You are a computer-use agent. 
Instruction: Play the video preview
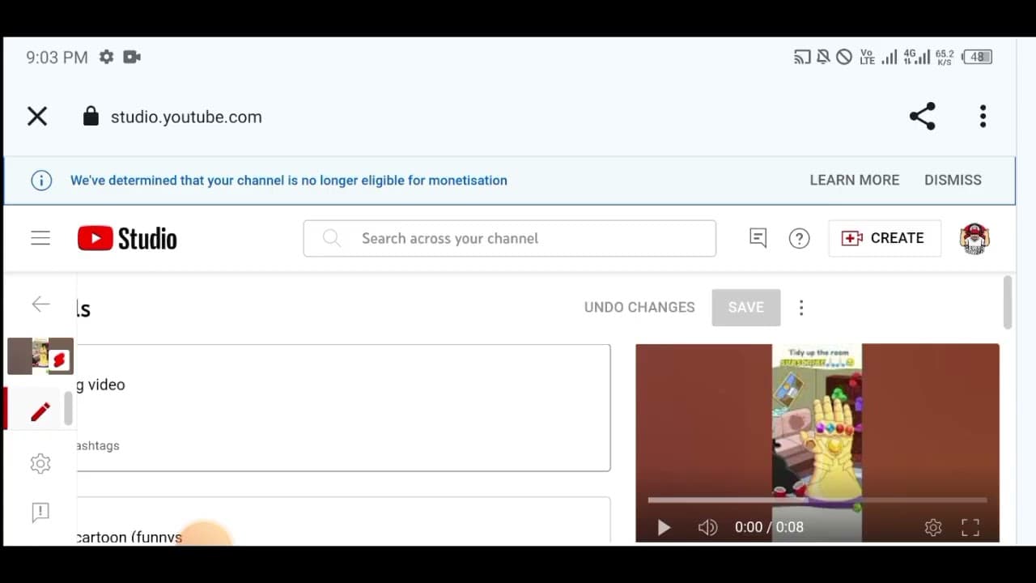664,528
